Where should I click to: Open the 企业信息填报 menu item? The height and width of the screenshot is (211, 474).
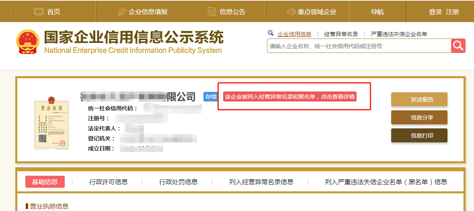[x=148, y=12]
